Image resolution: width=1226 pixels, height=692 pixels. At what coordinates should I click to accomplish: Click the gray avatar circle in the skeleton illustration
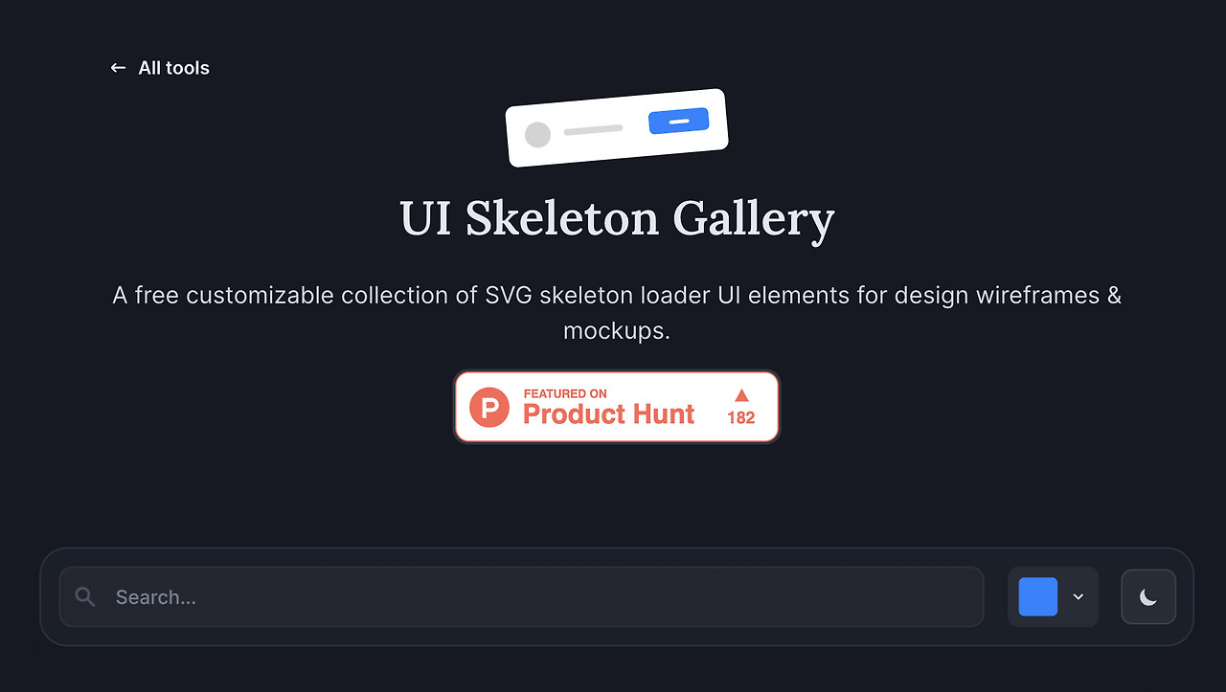coord(539,134)
